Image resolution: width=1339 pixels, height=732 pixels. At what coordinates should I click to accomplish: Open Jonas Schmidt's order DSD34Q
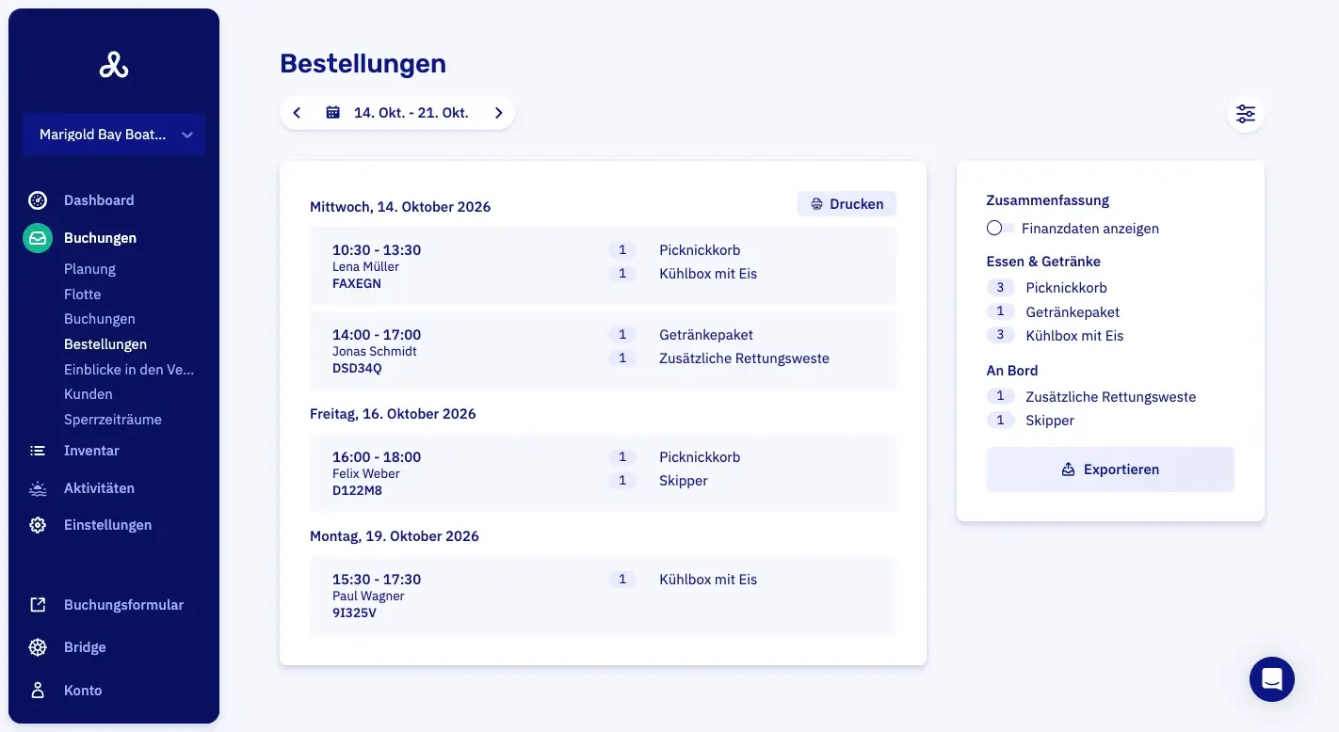603,351
